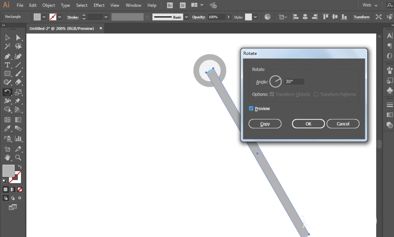394x237 pixels.
Task: Pick the Zoom magnifier tool
Action: click(18, 157)
